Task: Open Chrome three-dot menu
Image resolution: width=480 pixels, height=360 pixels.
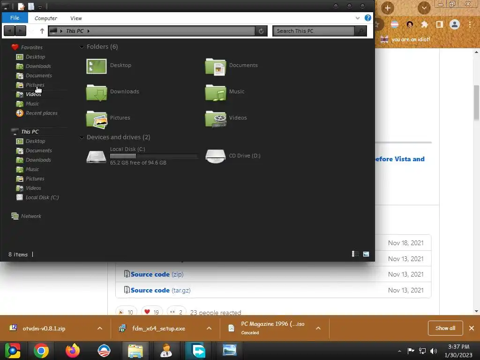Action: [470, 24]
